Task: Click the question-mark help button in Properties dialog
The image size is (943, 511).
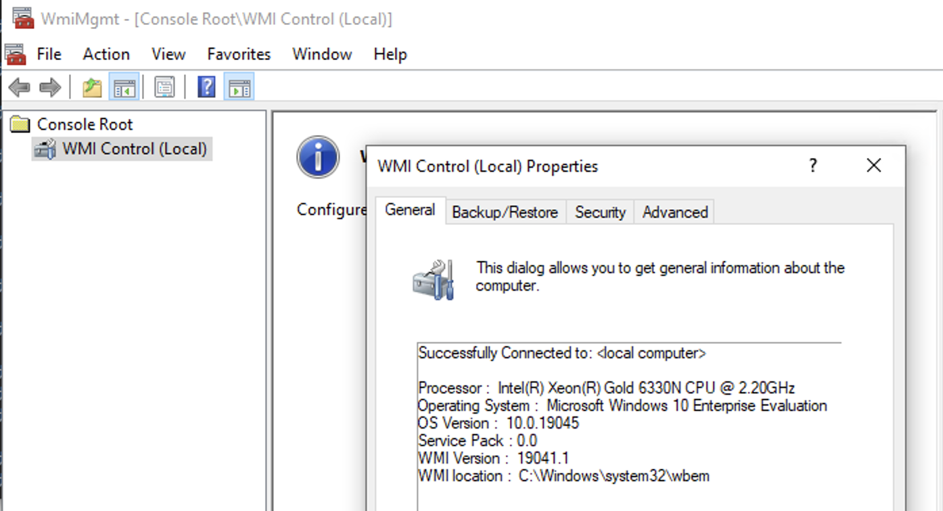Action: point(813,166)
